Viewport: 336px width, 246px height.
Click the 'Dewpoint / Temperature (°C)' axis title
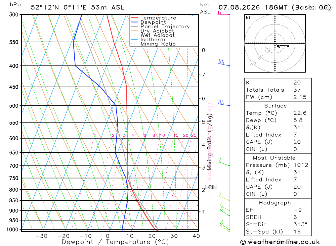pyautogui.click(x=115, y=242)
